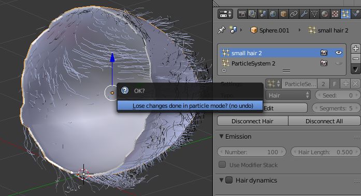Screen dimensions: 361x196
Task: Click the object origin manipulator circle
Action: (x=112, y=93)
